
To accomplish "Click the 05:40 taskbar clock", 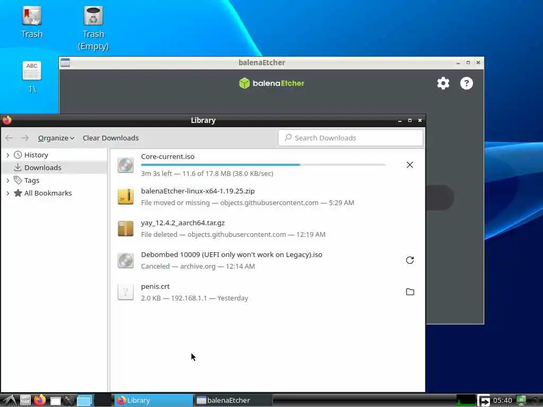I will pos(503,401).
